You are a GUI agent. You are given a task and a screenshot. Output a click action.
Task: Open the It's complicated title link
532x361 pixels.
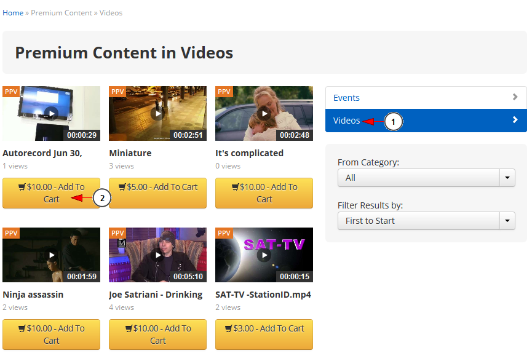249,153
